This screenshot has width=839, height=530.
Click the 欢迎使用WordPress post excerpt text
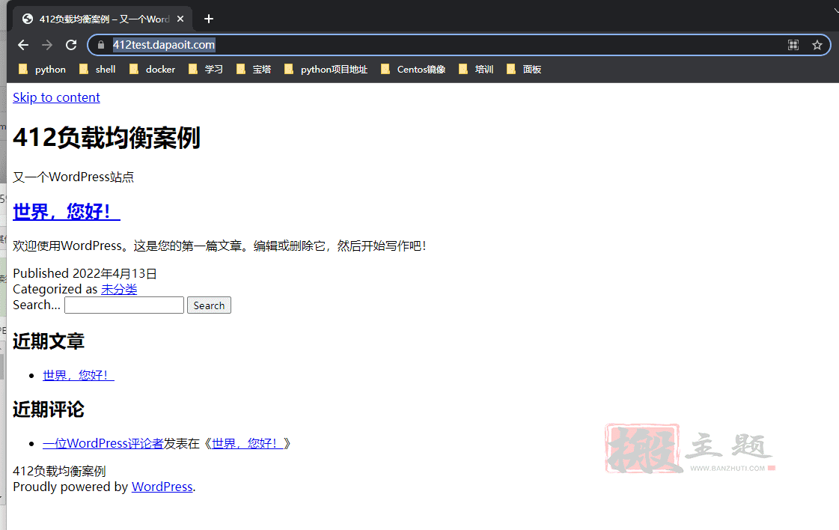219,246
